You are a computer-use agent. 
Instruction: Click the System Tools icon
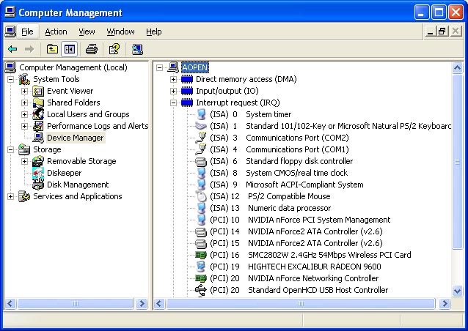click(24, 79)
